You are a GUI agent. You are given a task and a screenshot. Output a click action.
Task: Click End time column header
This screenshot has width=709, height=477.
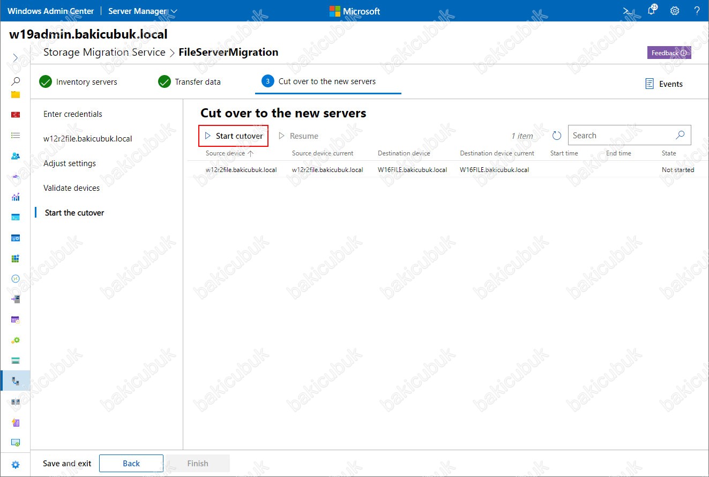[619, 153]
